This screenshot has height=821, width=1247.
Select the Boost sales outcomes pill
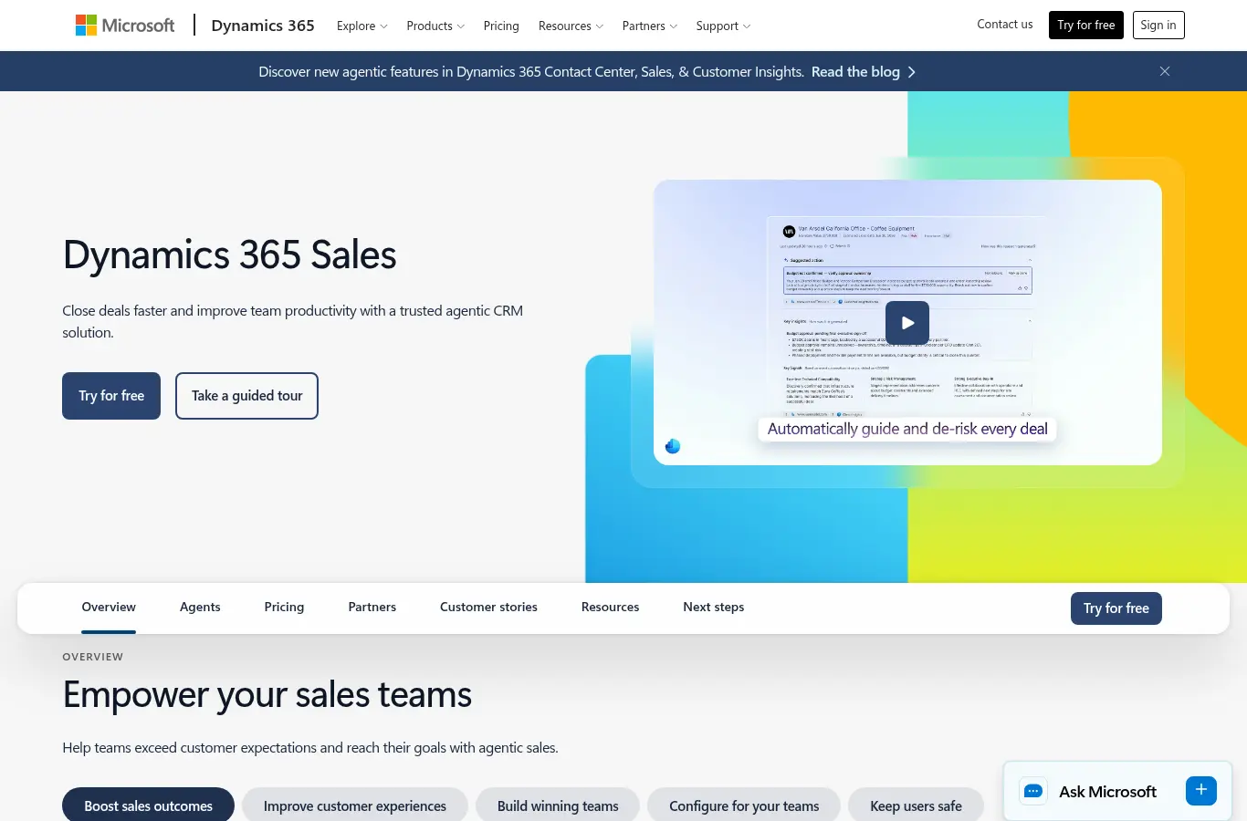148,805
